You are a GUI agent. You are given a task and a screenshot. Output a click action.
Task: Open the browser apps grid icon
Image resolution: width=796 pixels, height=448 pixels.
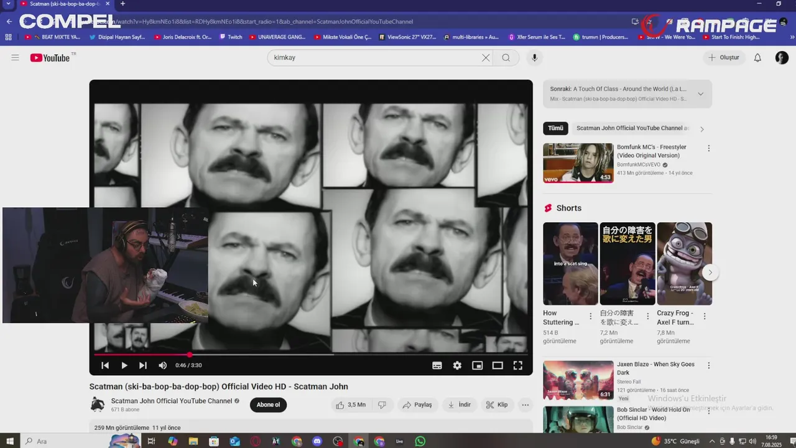click(x=9, y=37)
